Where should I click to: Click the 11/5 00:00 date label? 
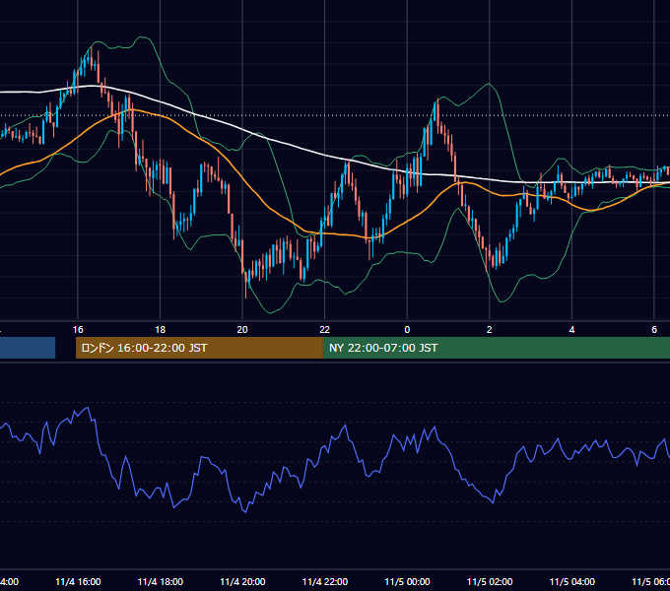coord(407,582)
